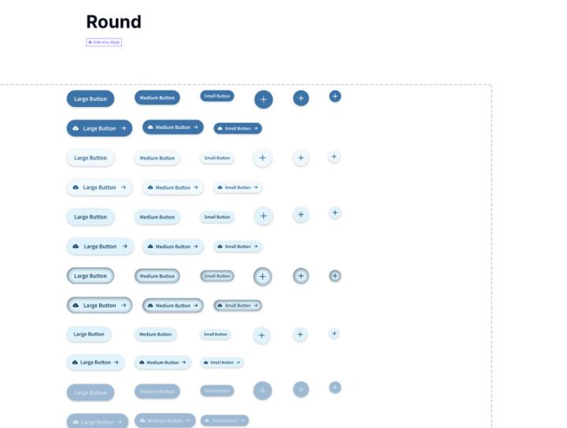
Task: Click the medium outlined plus icon button
Action: pos(301,275)
